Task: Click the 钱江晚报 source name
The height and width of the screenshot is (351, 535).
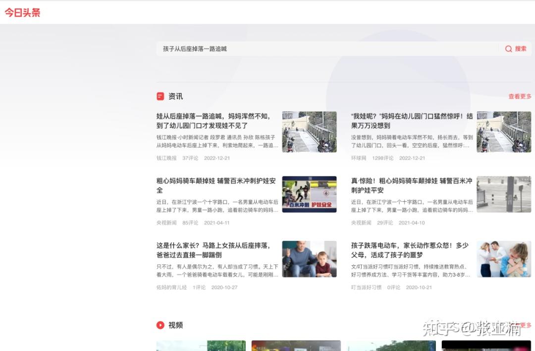Action: click(x=166, y=158)
